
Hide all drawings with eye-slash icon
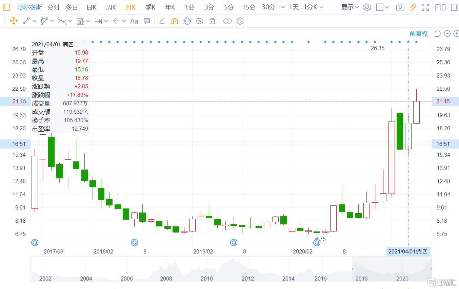click(x=200, y=21)
